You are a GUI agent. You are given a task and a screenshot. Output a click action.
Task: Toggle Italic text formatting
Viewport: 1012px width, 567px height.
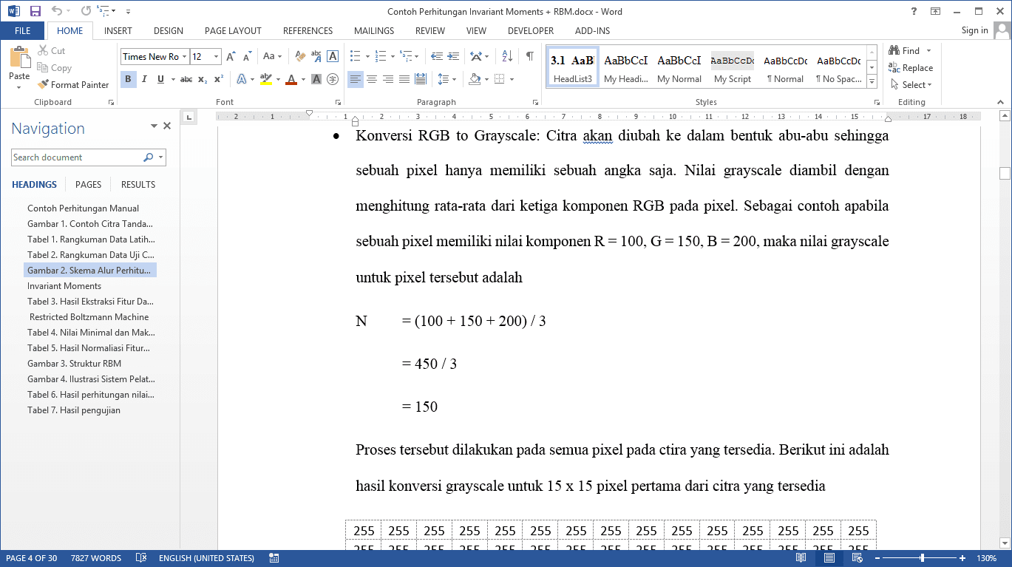click(x=144, y=79)
